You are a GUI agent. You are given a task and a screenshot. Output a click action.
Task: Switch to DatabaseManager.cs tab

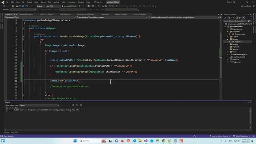pyautogui.click(x=26, y=14)
